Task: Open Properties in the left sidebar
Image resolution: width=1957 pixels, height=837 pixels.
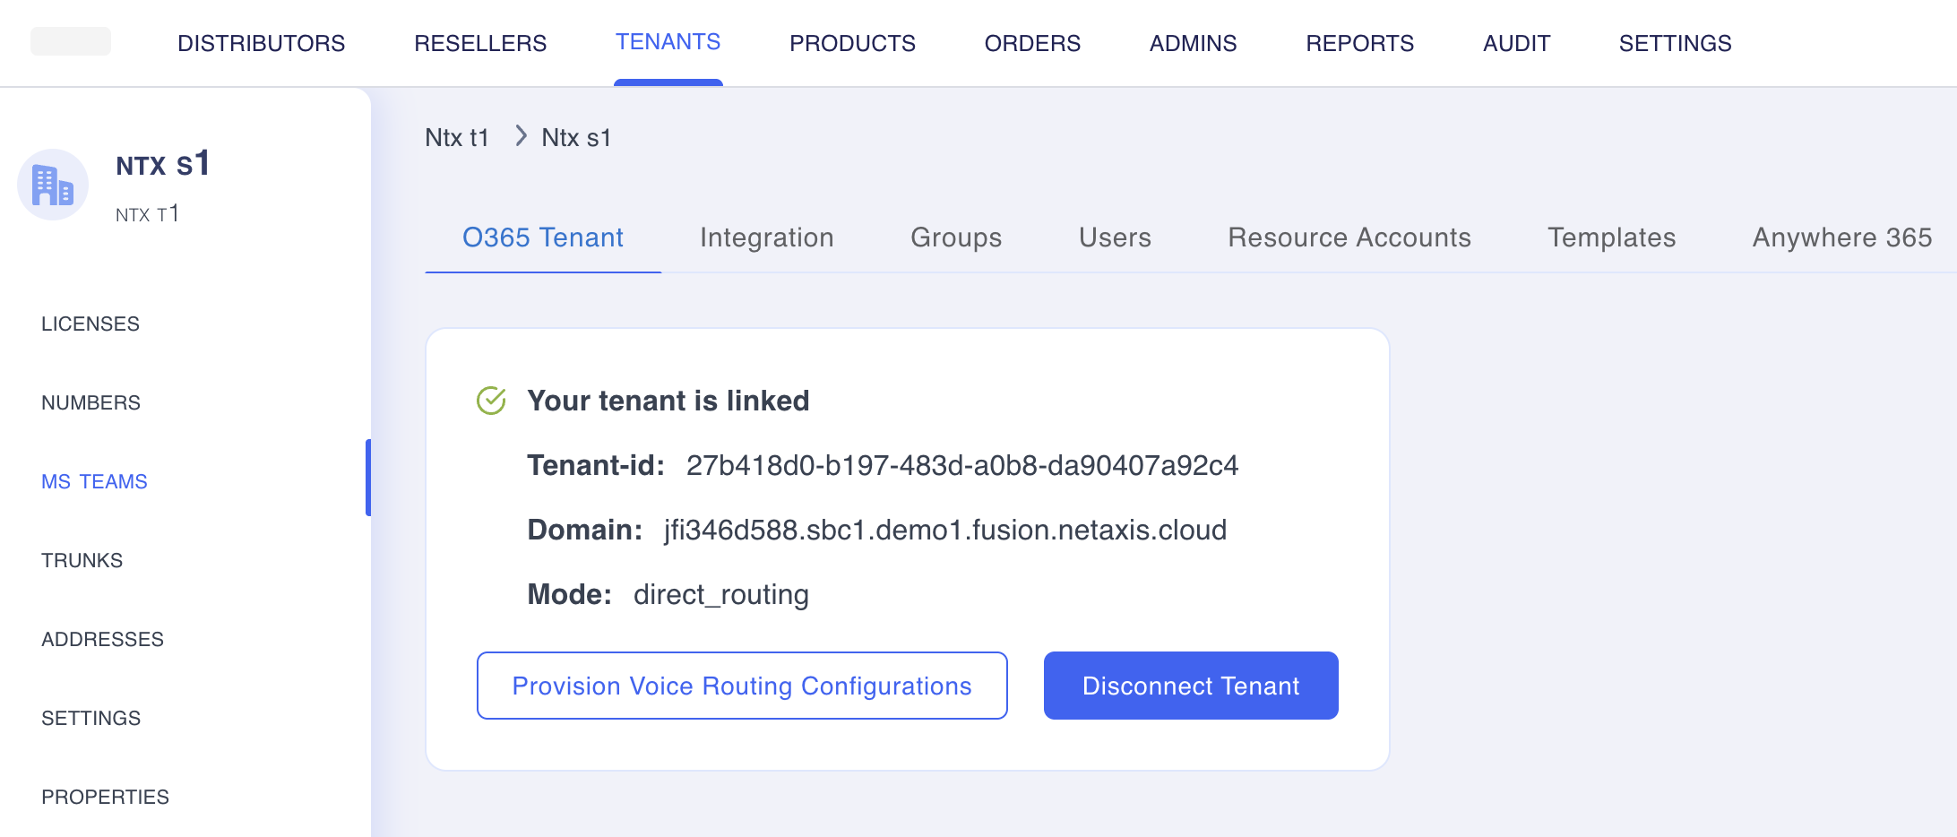Action: (x=105, y=797)
